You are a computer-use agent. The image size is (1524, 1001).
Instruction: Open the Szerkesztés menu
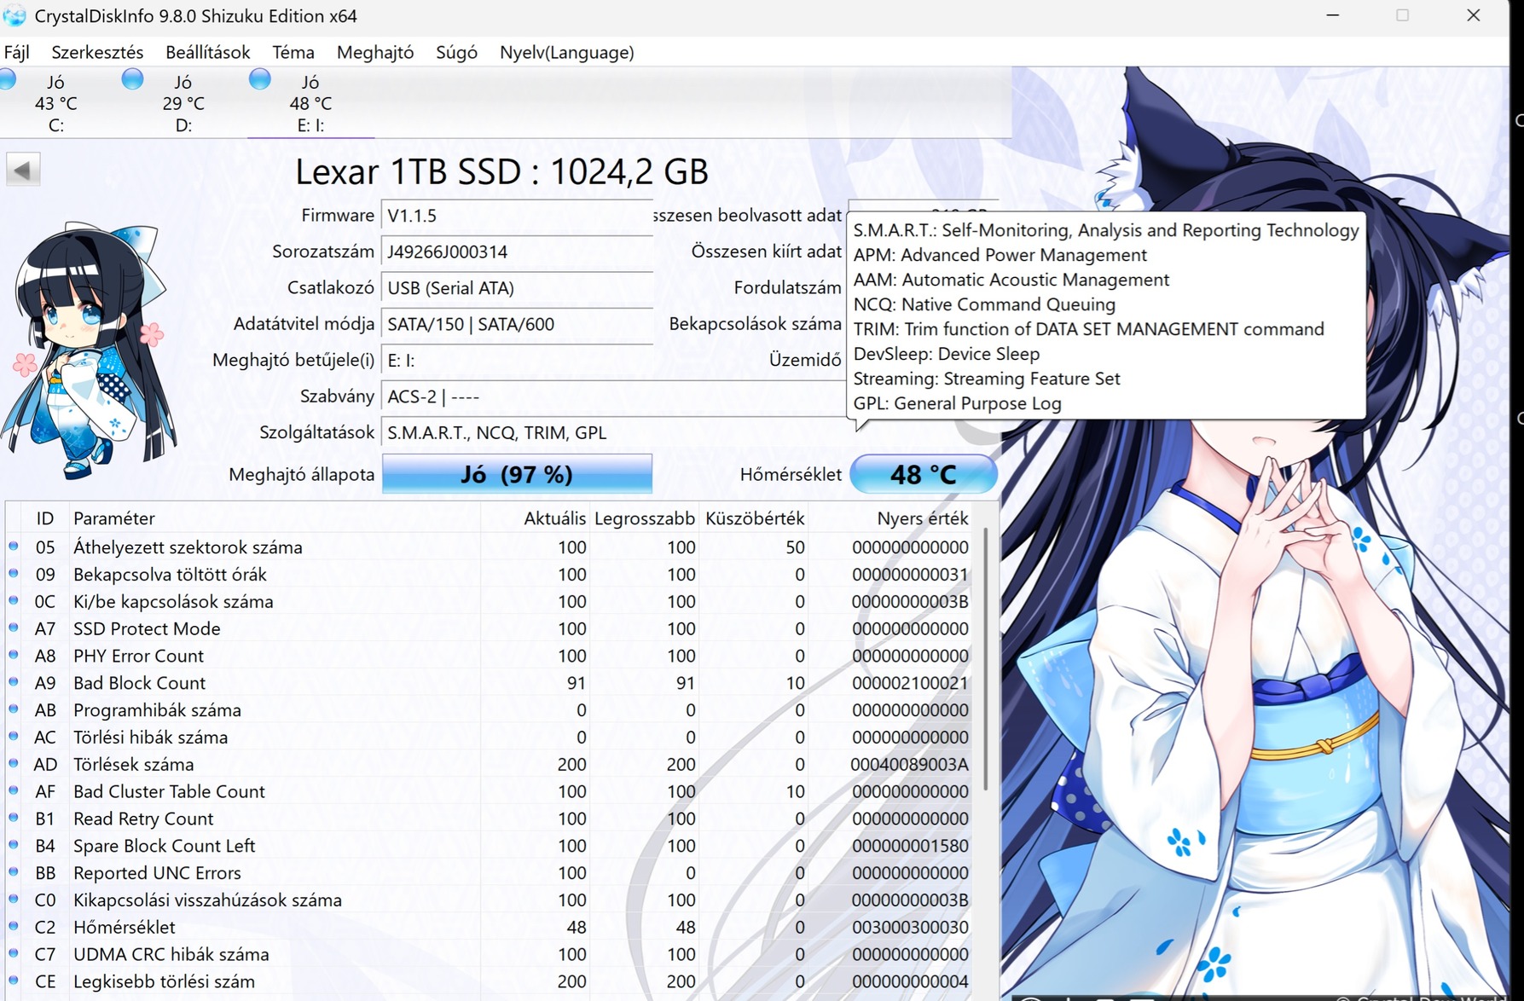tap(97, 52)
